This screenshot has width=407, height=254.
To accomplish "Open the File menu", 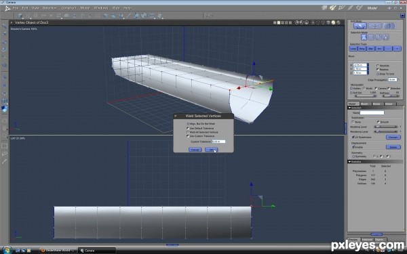I will click(x=16, y=8).
